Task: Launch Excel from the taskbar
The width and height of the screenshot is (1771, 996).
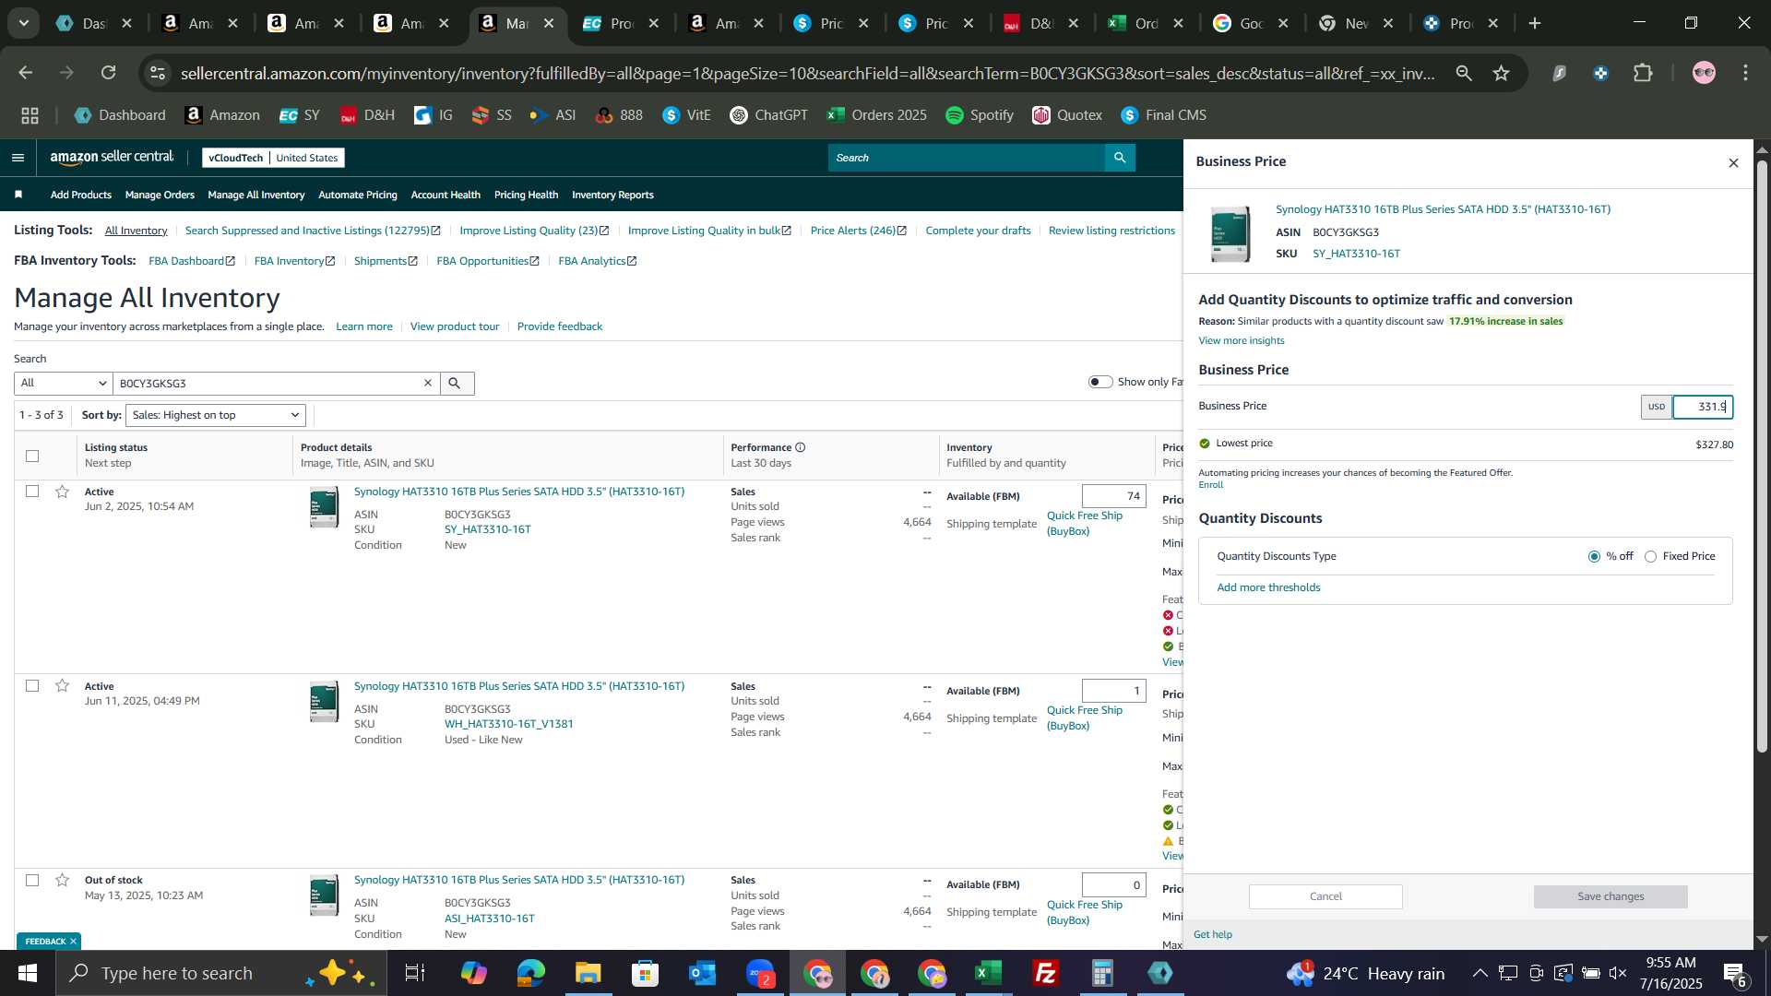Action: (x=989, y=973)
